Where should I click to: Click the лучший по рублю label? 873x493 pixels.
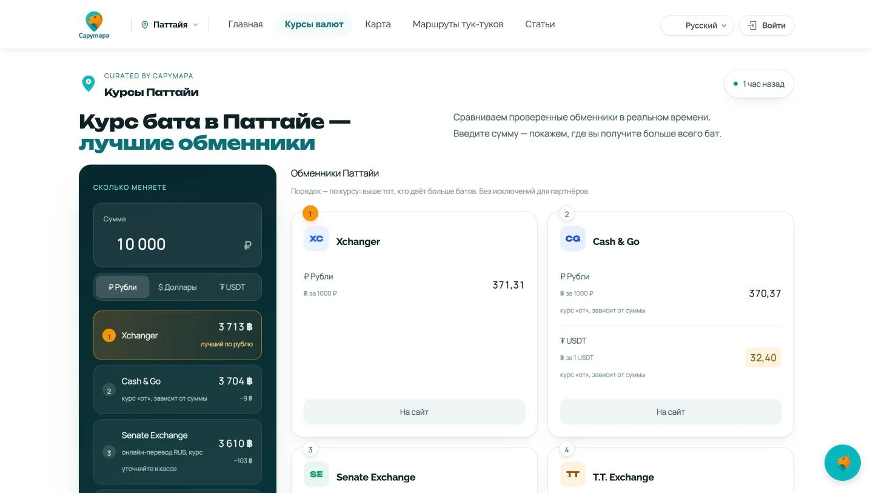coord(227,344)
